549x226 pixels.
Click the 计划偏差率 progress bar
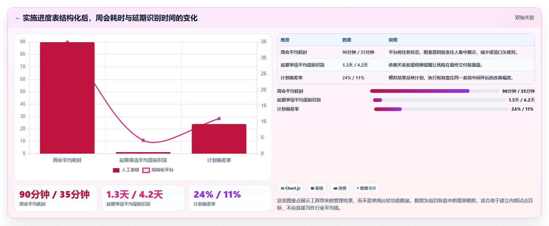point(441,109)
